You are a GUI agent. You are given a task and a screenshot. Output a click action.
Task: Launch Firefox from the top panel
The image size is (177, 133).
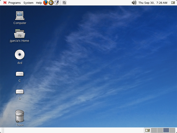[46, 3]
